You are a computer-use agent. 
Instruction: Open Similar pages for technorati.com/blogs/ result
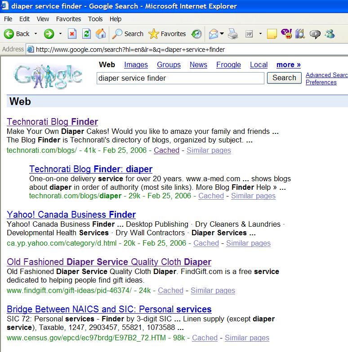(209, 150)
